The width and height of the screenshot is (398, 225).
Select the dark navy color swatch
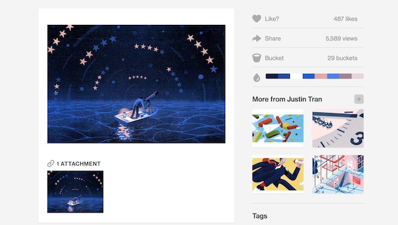[x=272, y=76]
